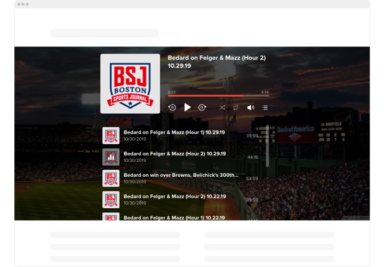Toggle shuffle mode
Image resolution: width=384 pixels, height=267 pixels.
[222, 107]
